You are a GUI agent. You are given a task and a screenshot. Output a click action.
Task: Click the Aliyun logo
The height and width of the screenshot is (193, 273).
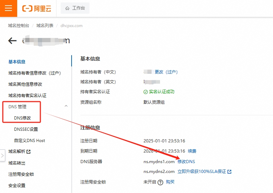[37, 8]
